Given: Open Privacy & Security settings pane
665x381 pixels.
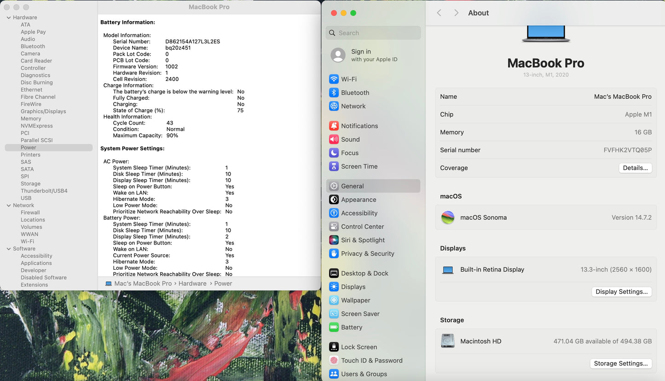Looking at the screenshot, I should click(367, 254).
